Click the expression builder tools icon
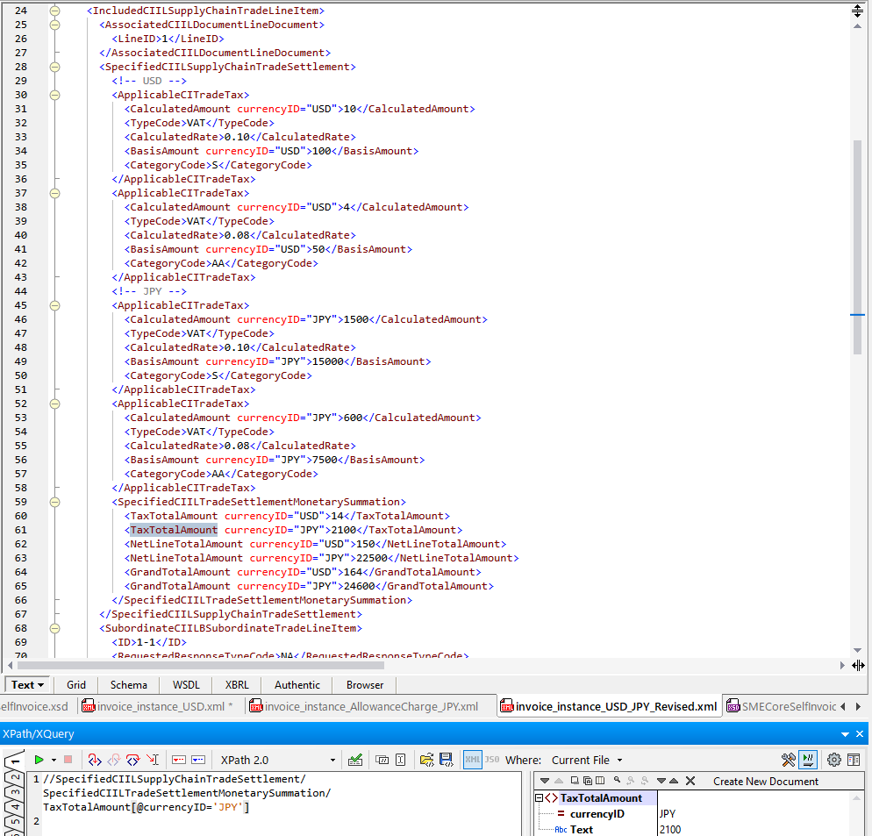872x836 pixels. [789, 760]
